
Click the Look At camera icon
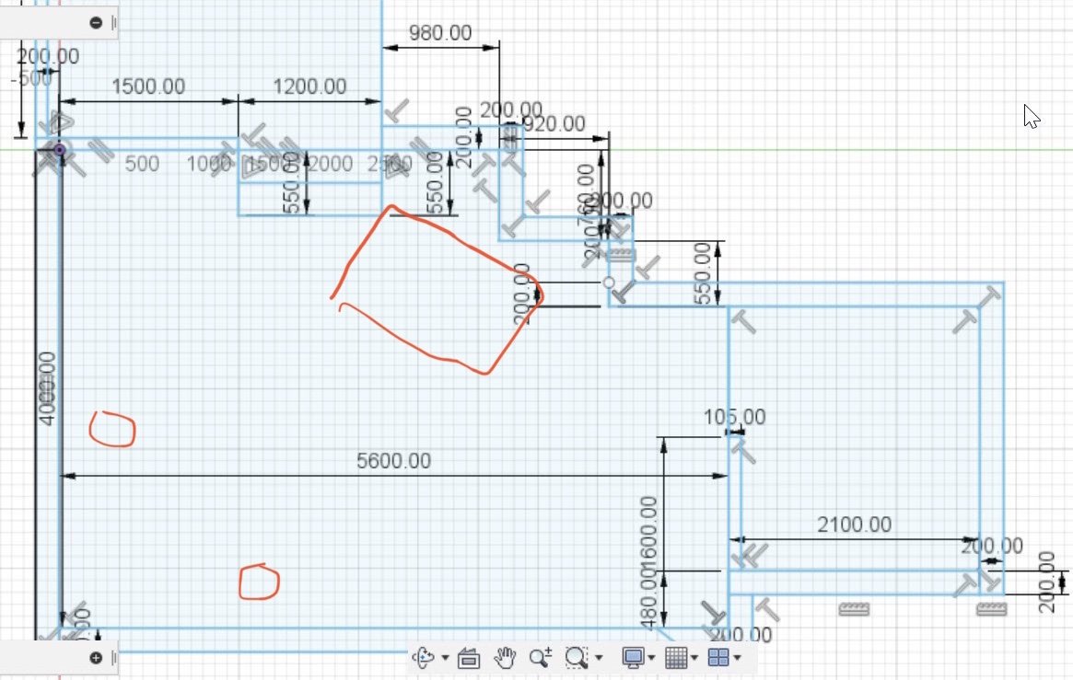[x=468, y=657]
